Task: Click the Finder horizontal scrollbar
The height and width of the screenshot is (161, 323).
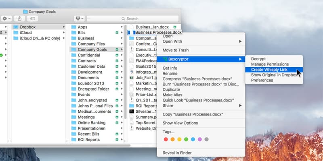Action: point(65,145)
